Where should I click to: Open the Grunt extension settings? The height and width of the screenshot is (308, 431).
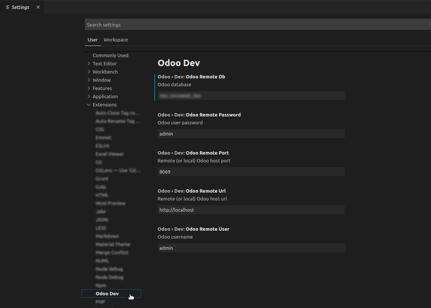coord(102,179)
